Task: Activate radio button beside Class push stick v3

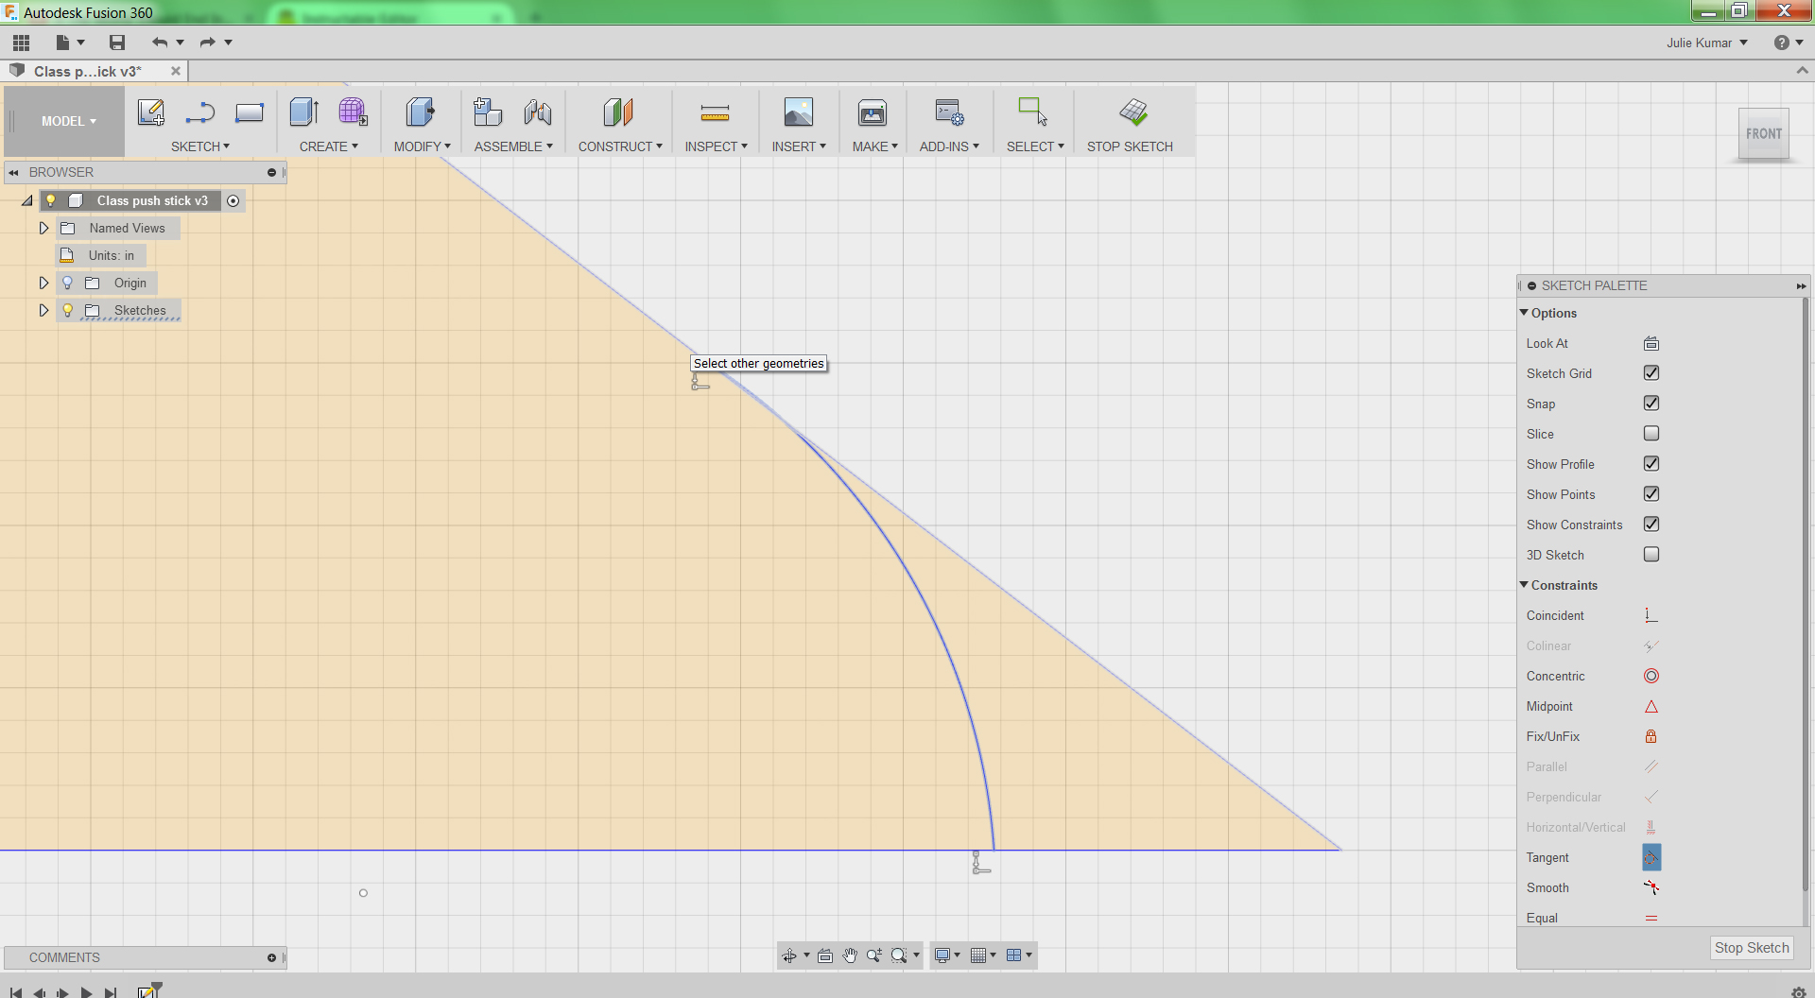Action: [x=233, y=200]
